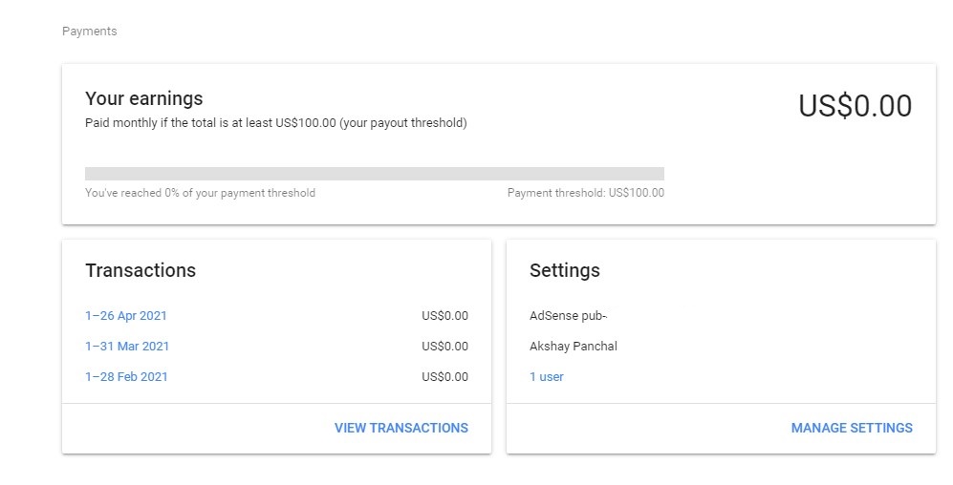Click the Payments page title
The width and height of the screenshot is (953, 485).
(x=89, y=32)
